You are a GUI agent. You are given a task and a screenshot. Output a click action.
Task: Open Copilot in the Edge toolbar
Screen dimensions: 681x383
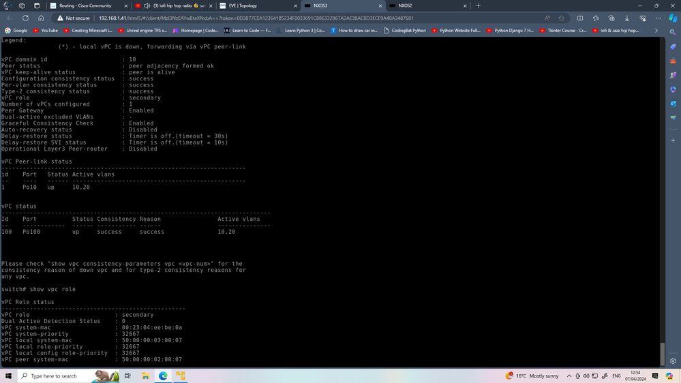pyautogui.click(x=673, y=18)
